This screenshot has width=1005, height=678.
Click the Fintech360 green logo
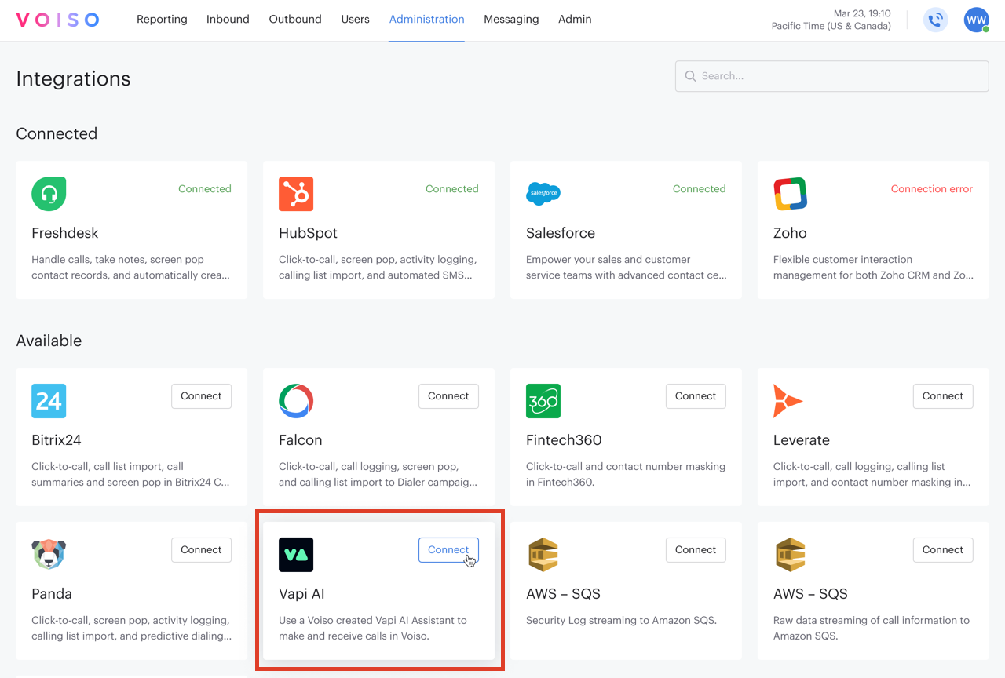point(543,401)
